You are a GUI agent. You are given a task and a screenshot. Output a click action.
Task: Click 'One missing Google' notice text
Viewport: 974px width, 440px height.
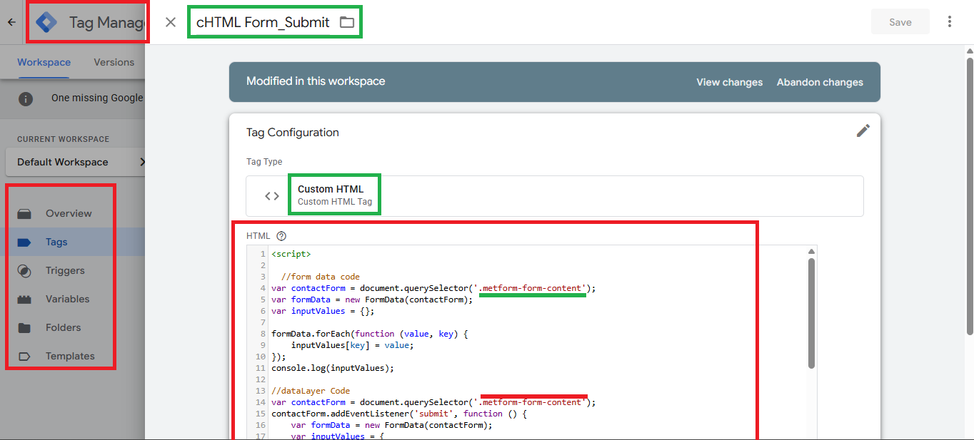point(98,98)
